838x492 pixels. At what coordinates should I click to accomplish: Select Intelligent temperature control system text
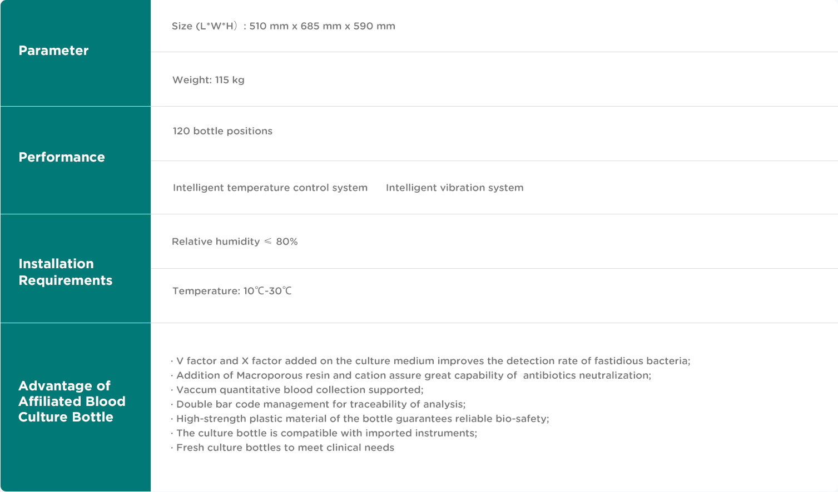[x=270, y=188]
